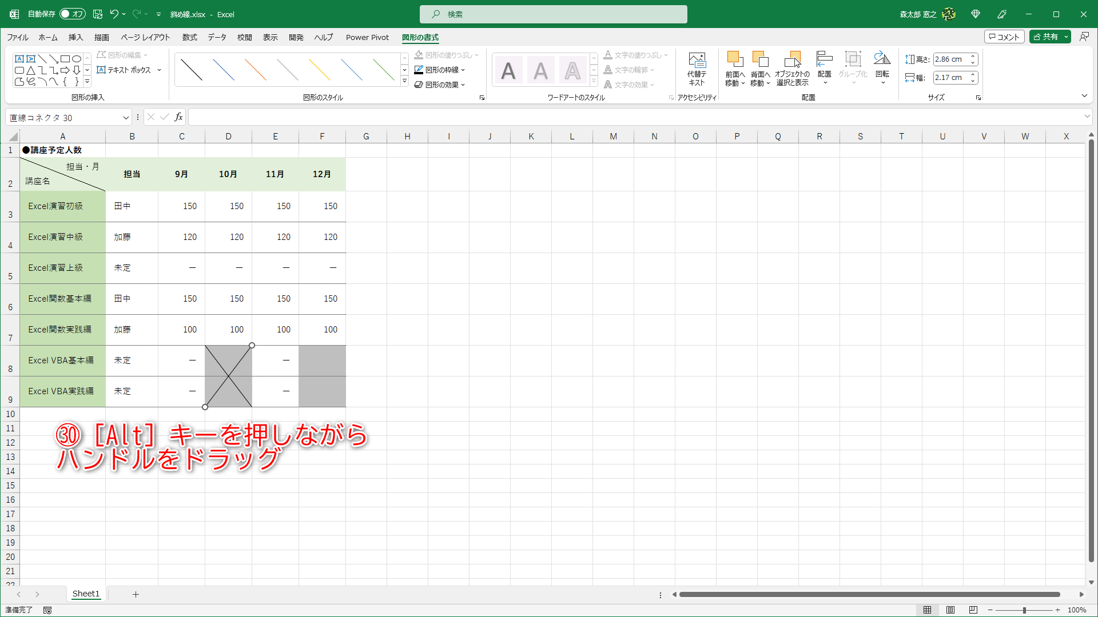
Task: Click the undo arrow icon
Action: 114,14
